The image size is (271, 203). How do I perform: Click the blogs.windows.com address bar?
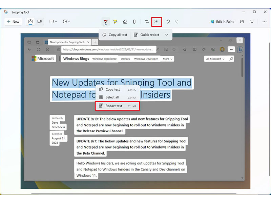[108, 49]
